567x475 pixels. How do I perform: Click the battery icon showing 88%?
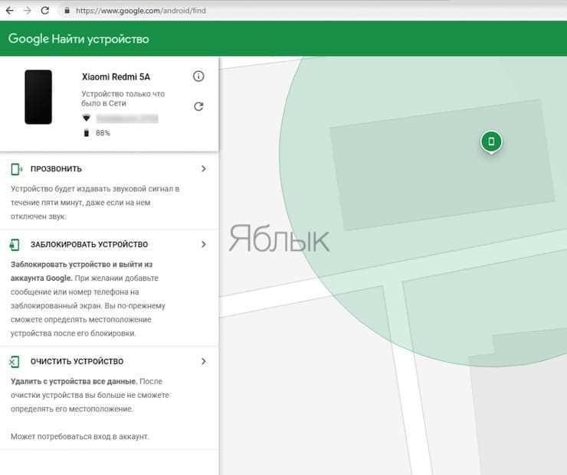(86, 133)
